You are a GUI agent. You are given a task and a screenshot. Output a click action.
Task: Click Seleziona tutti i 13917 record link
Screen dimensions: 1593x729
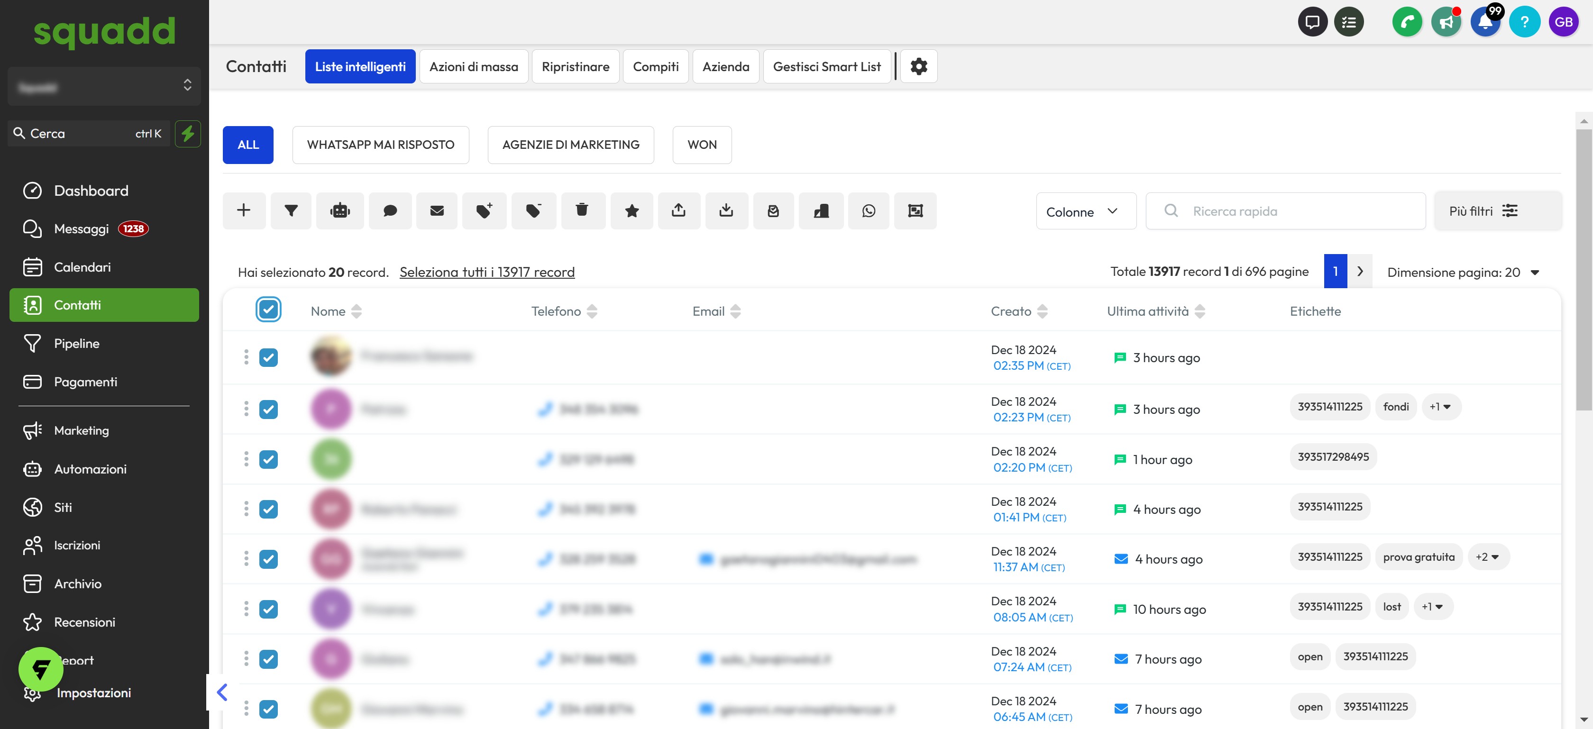(487, 272)
